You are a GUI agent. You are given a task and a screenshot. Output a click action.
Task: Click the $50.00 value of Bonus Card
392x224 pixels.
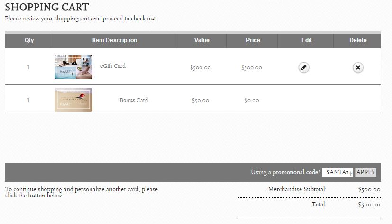[x=201, y=101]
